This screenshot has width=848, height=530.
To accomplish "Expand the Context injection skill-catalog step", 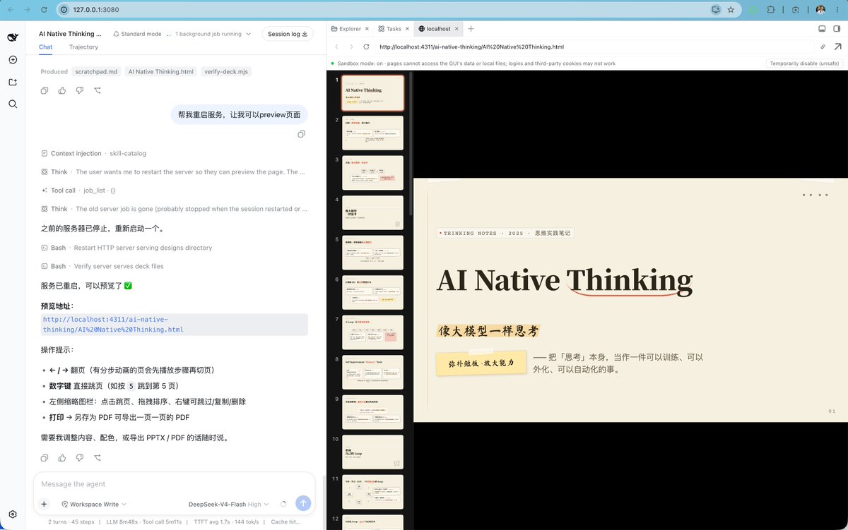I will click(94, 153).
